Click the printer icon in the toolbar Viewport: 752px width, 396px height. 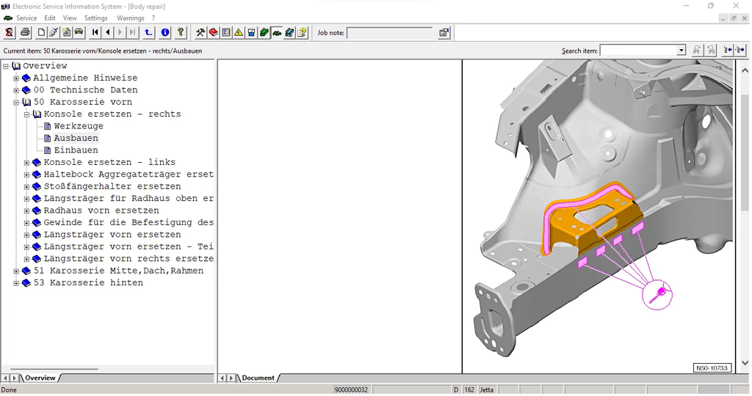[26, 32]
